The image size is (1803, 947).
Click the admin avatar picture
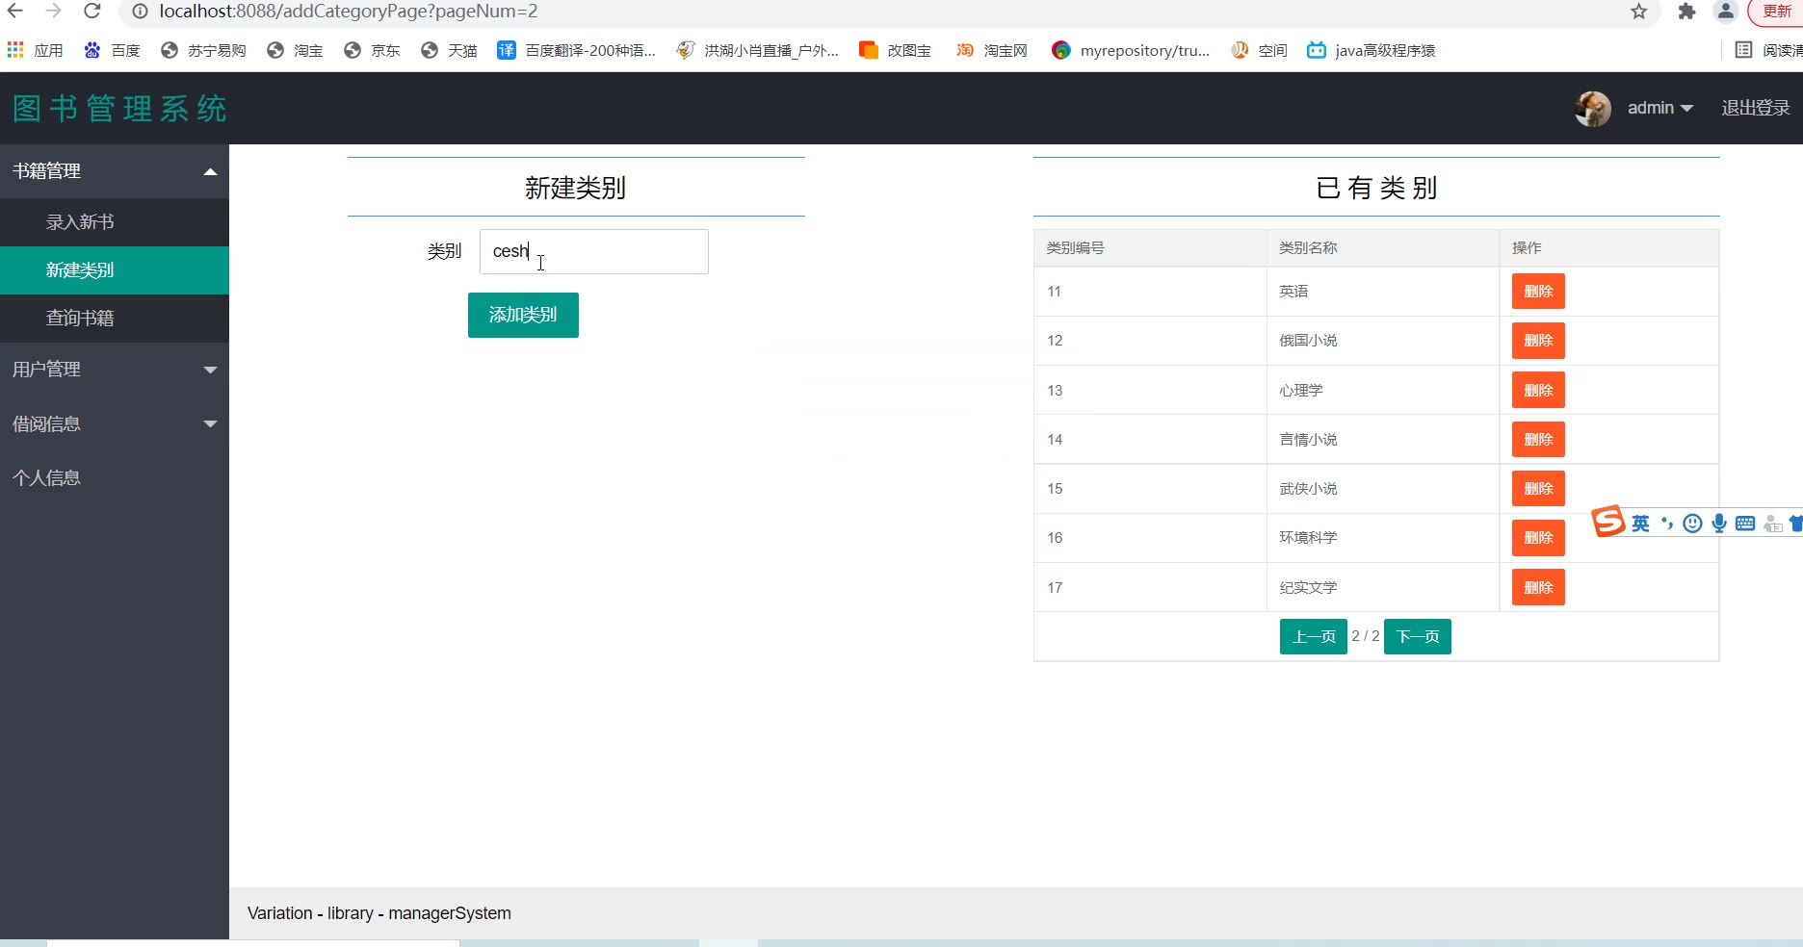(1592, 109)
